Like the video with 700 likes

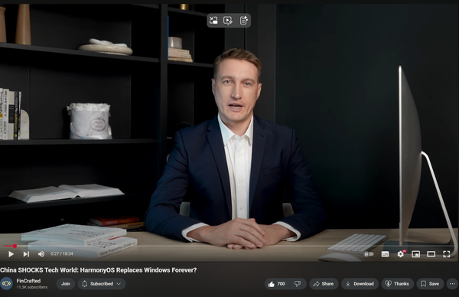(x=276, y=284)
